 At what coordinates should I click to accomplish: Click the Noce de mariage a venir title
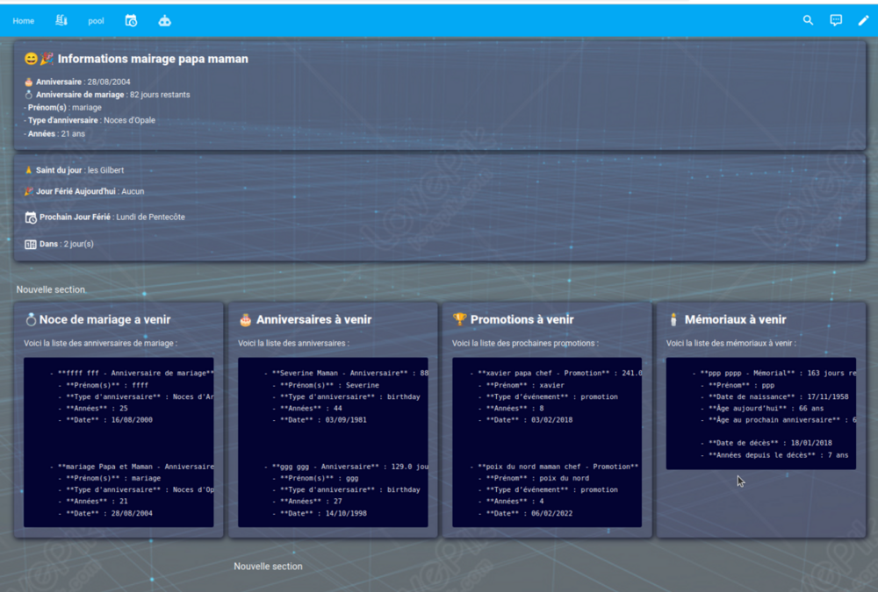pyautogui.click(x=104, y=319)
